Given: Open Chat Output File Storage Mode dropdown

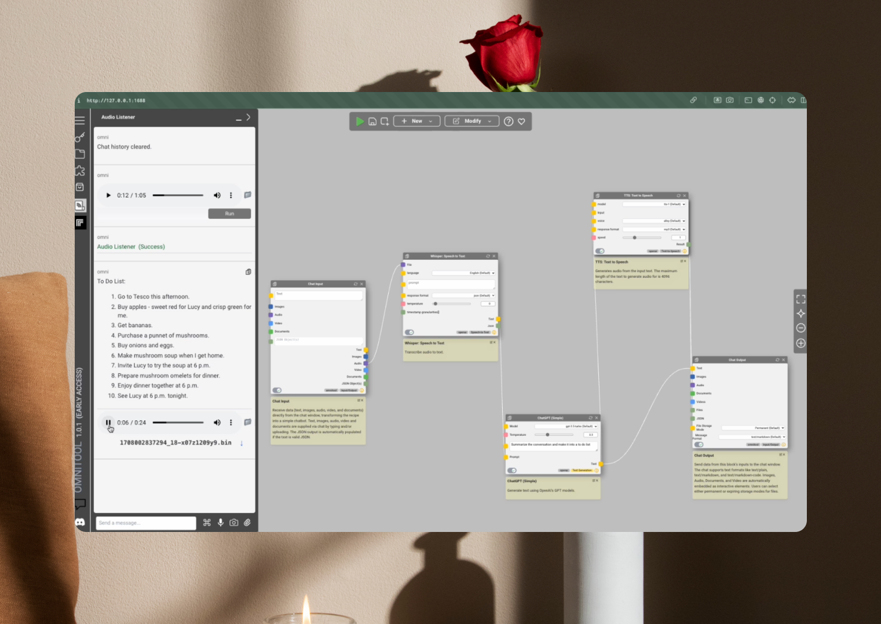Looking at the screenshot, I should tap(753, 428).
